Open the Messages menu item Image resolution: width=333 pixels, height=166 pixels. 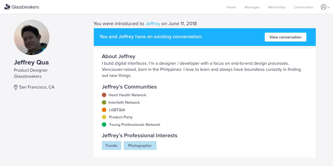pos(252,7)
